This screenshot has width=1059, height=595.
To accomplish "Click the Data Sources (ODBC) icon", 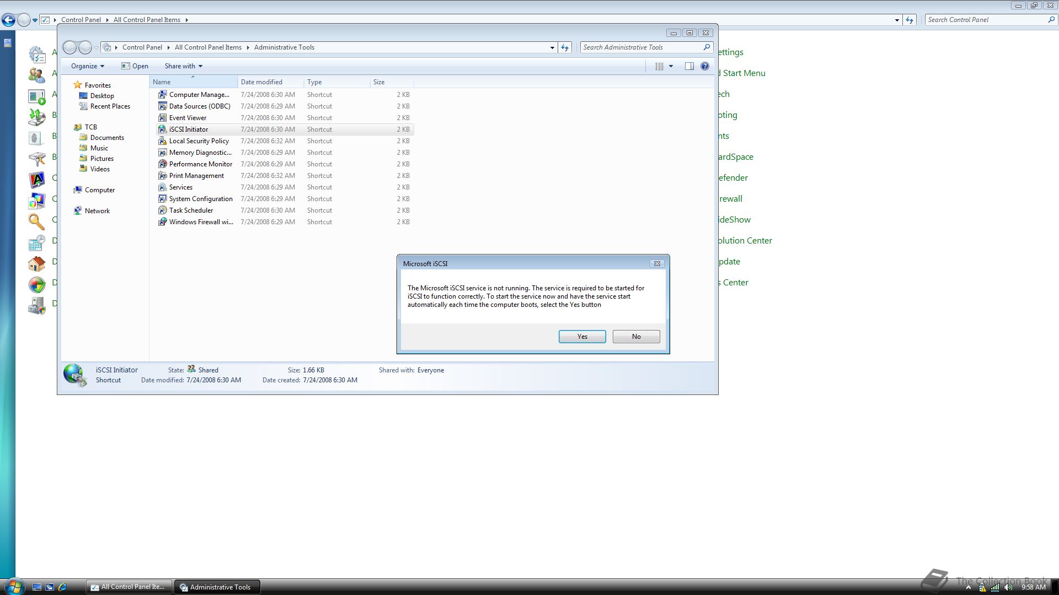I will (x=162, y=106).
